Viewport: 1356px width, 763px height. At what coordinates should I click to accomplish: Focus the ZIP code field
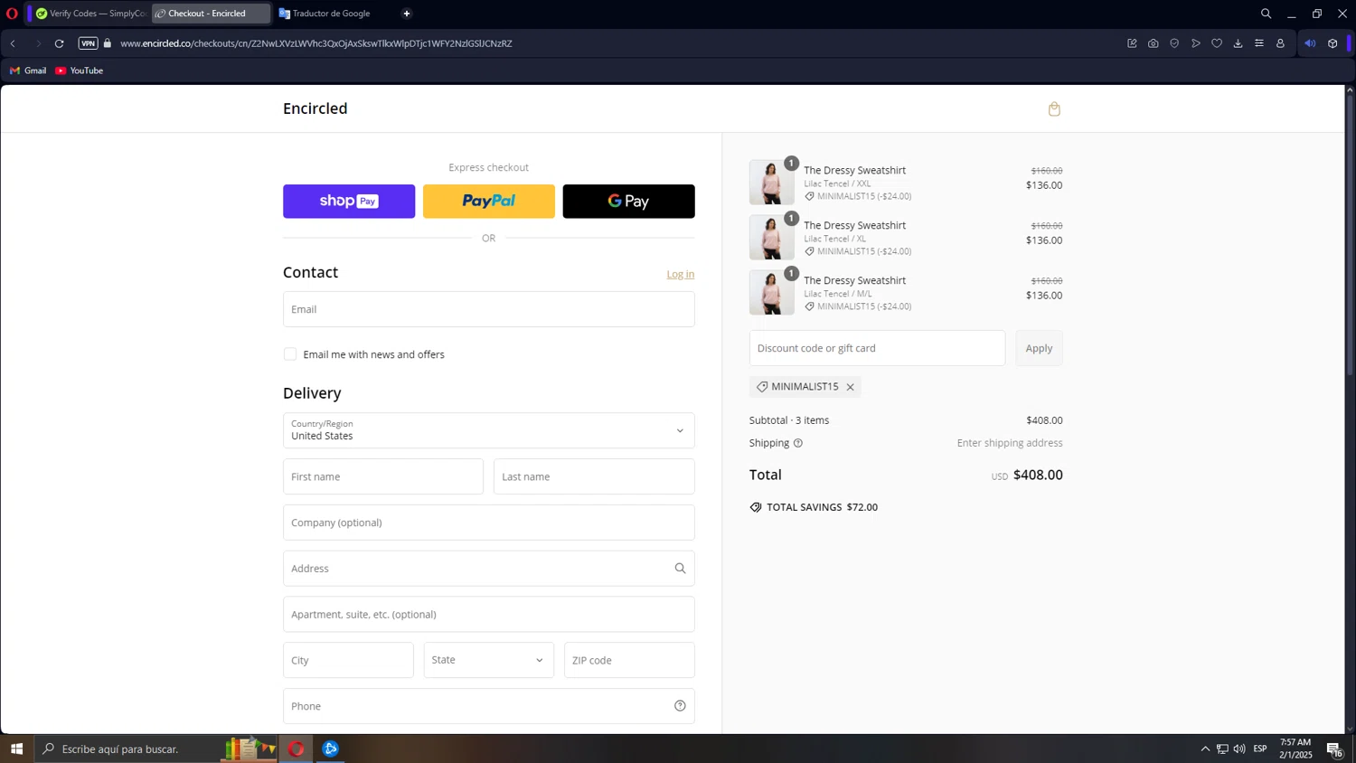point(629,660)
